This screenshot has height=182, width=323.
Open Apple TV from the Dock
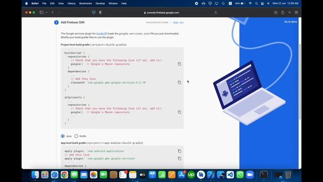[x=142, y=175]
